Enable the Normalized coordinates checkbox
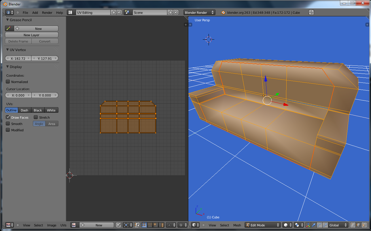The width and height of the screenshot is (371, 231). 8,82
